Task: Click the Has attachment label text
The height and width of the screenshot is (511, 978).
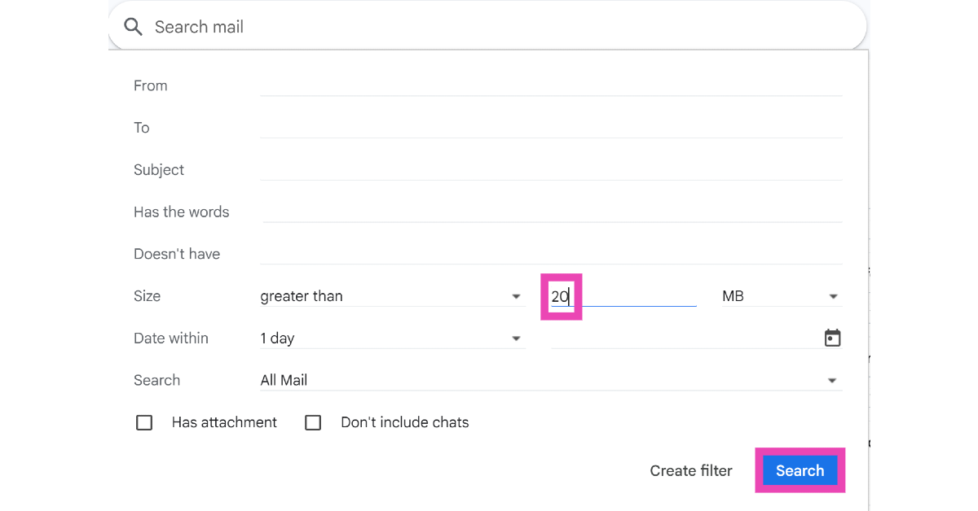Action: pos(224,422)
